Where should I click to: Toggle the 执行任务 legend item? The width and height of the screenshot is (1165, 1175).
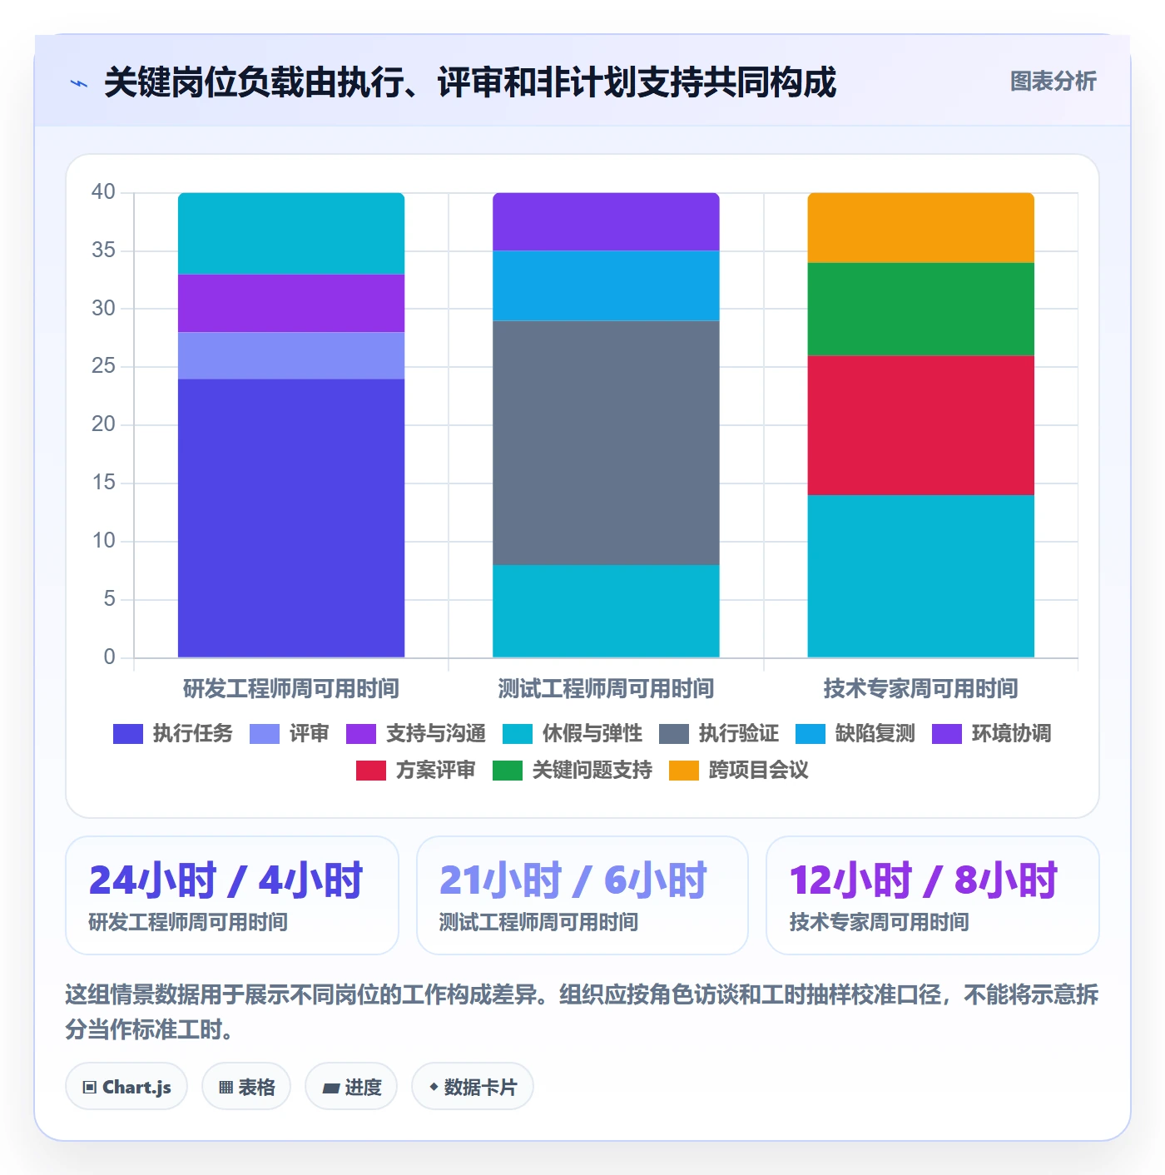point(173,733)
